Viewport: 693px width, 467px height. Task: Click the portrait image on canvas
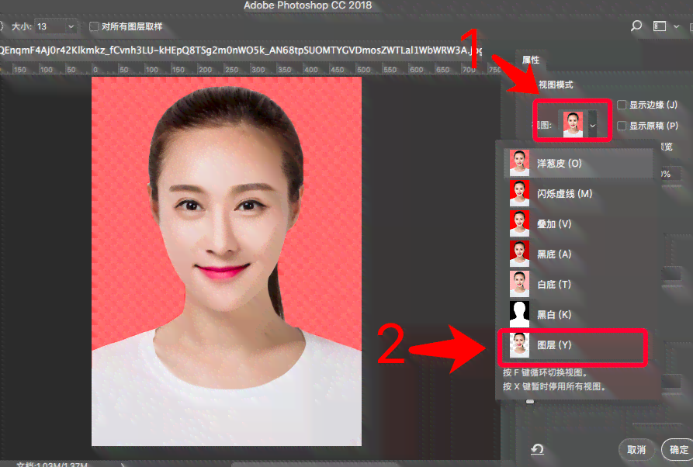[227, 261]
